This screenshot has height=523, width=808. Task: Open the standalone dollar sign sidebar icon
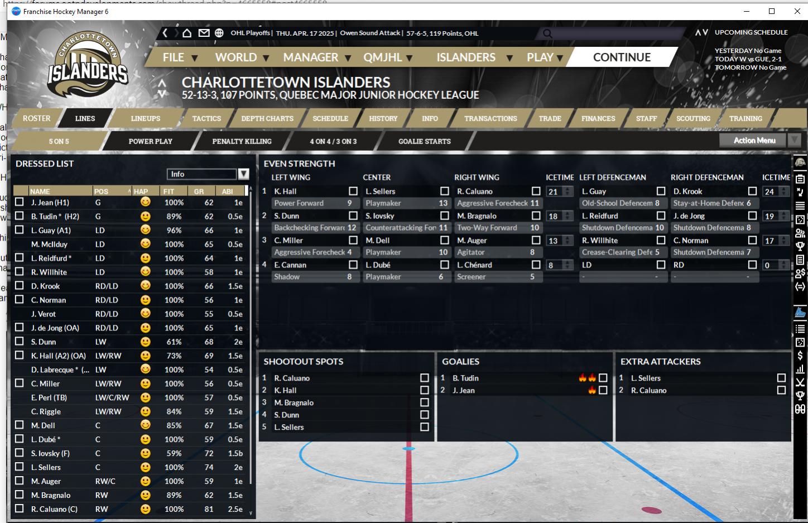pyautogui.click(x=800, y=356)
